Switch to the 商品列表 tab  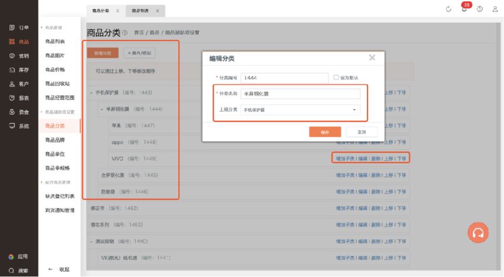[140, 11]
